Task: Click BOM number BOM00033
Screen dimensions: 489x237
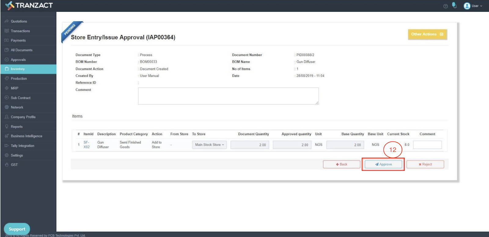Action: 148,62
